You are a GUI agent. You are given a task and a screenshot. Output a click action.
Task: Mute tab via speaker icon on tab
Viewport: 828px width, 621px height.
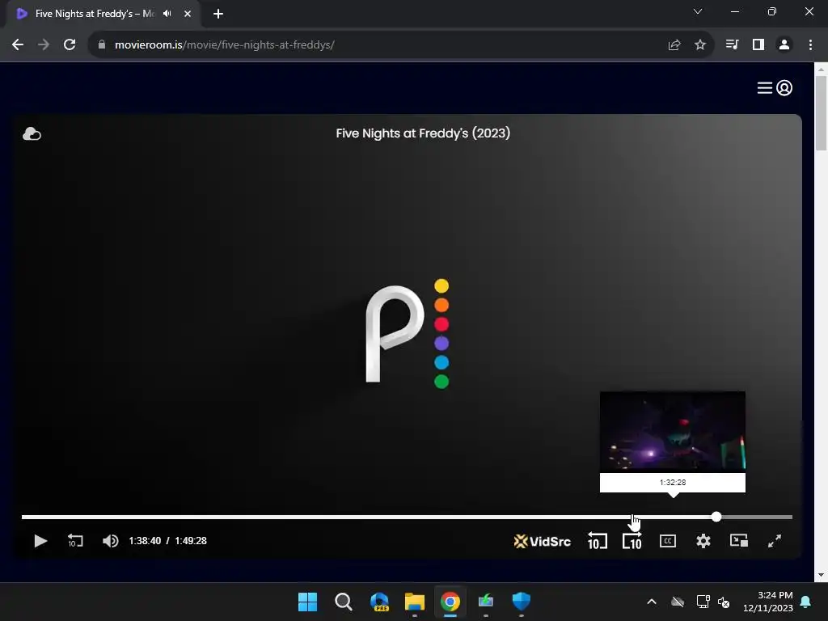pos(167,14)
